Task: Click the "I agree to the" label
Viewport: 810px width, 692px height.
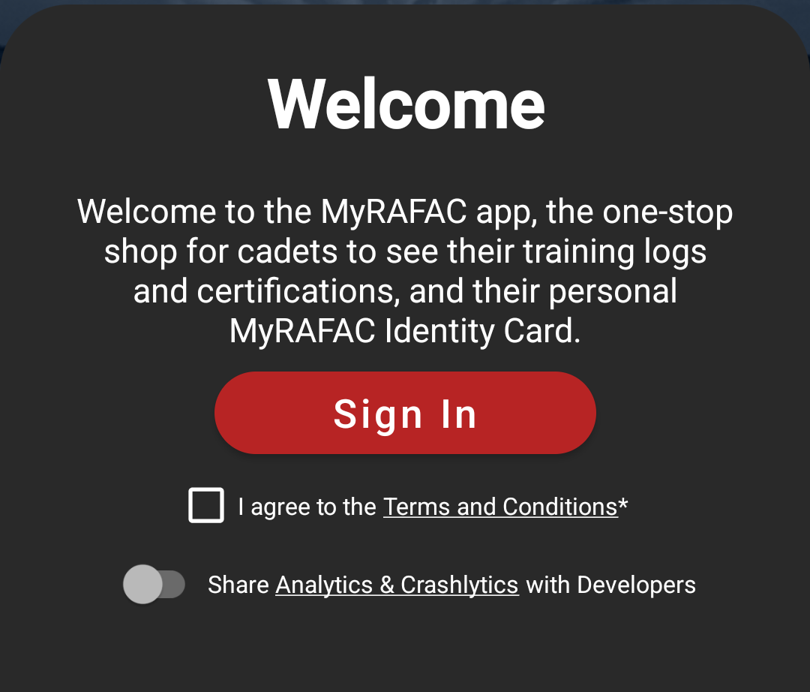Action: click(x=307, y=507)
